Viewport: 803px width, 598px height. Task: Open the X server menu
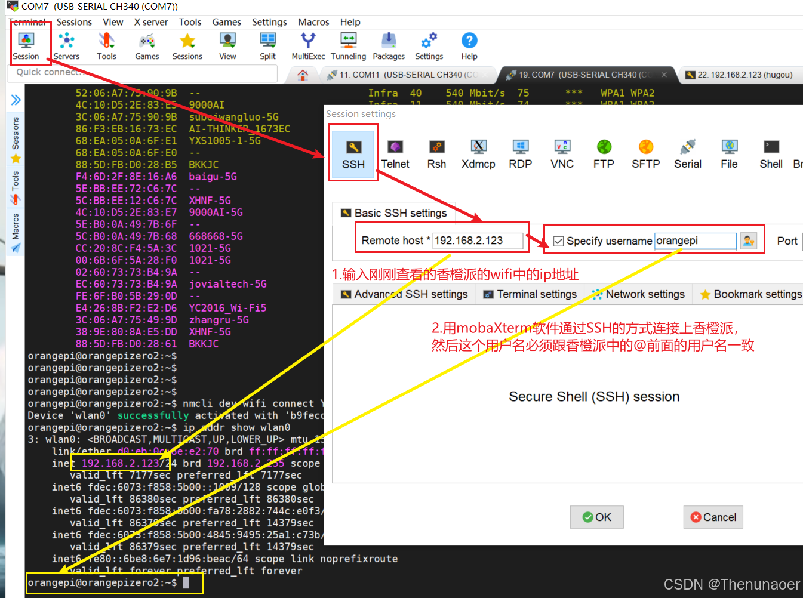tap(151, 22)
